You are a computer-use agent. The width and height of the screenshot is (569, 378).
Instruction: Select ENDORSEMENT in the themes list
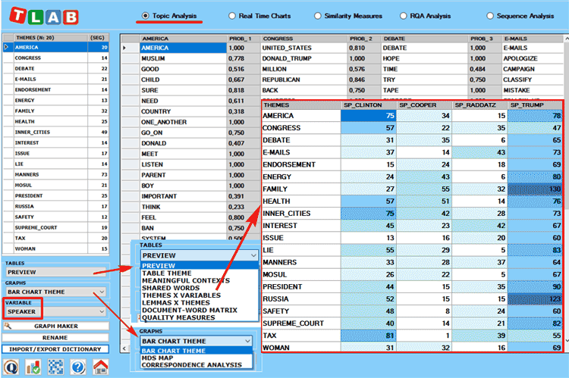pyautogui.click(x=51, y=89)
